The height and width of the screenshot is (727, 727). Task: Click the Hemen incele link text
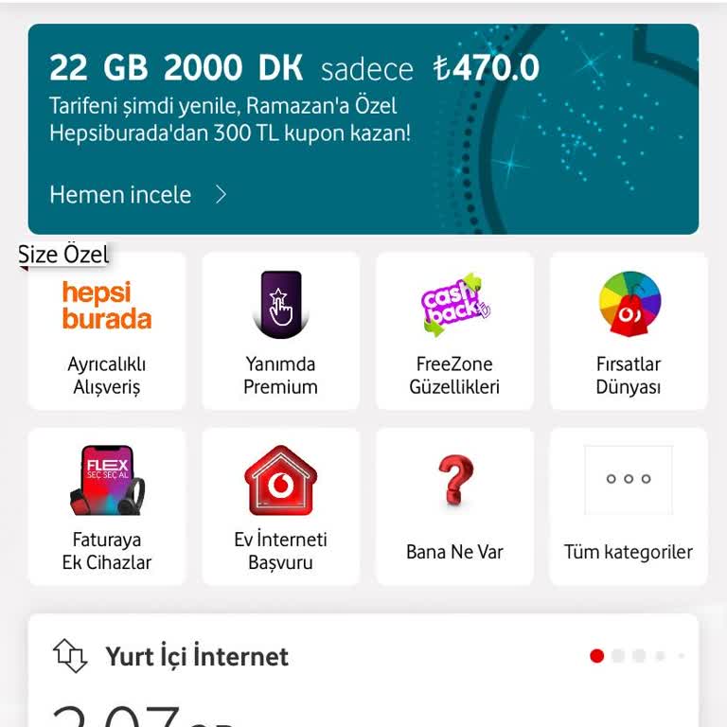[120, 195]
